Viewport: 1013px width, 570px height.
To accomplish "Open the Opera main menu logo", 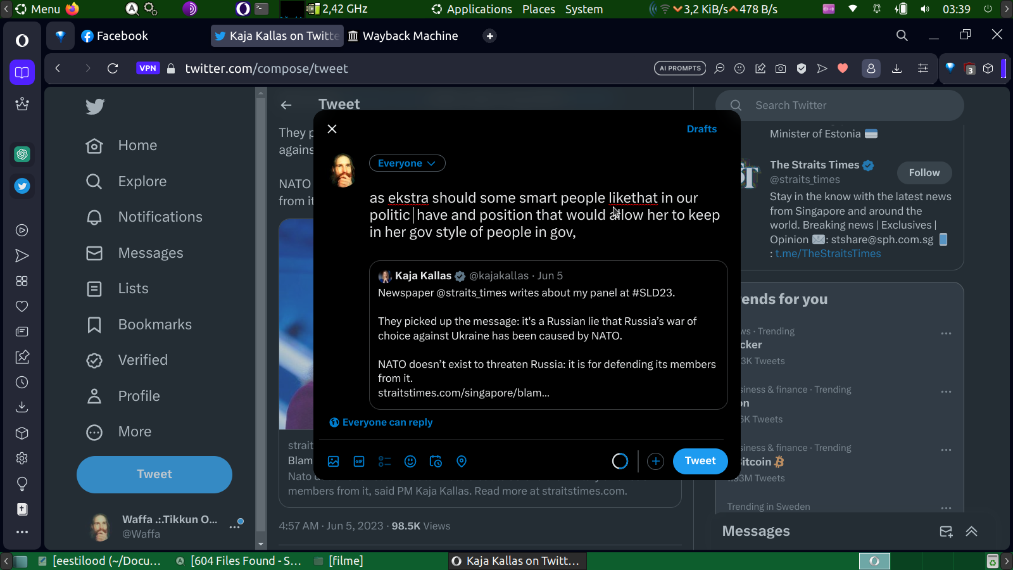I will pyautogui.click(x=22, y=41).
